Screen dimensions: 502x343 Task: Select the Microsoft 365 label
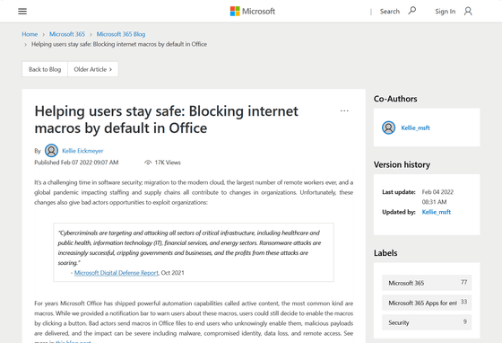point(427,283)
